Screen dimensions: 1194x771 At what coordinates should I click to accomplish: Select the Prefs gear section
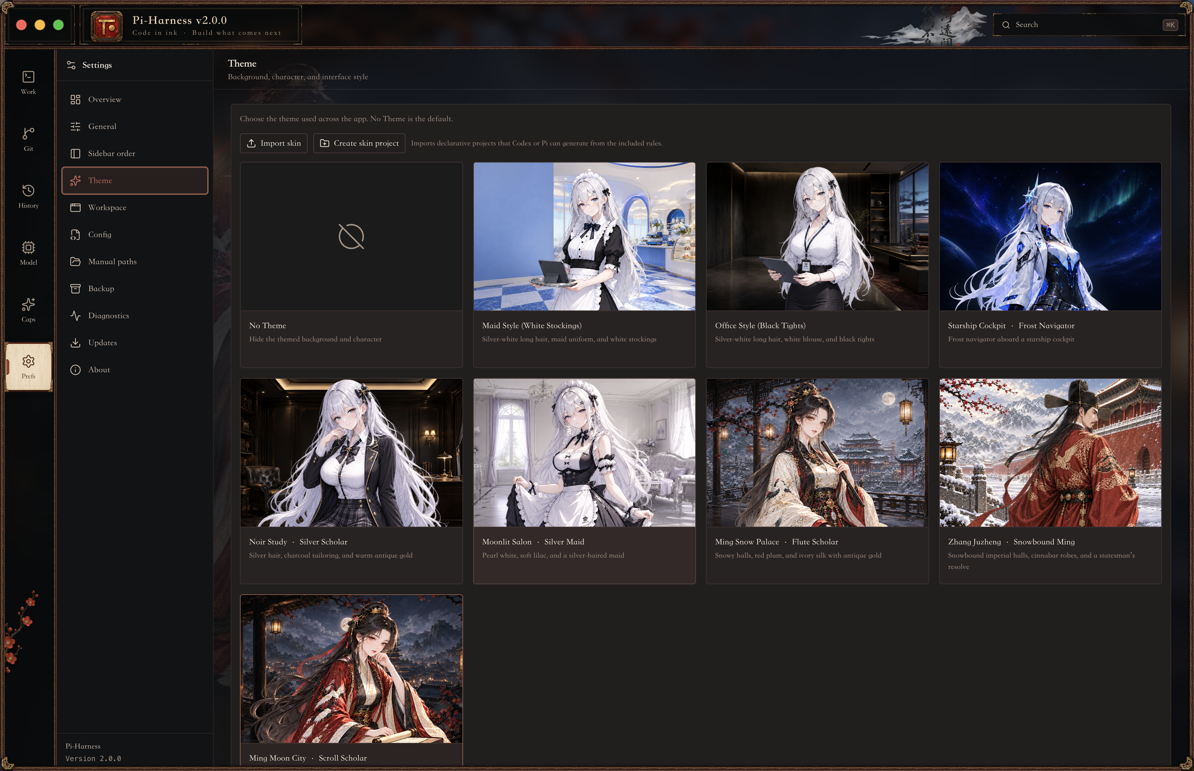[x=28, y=367]
